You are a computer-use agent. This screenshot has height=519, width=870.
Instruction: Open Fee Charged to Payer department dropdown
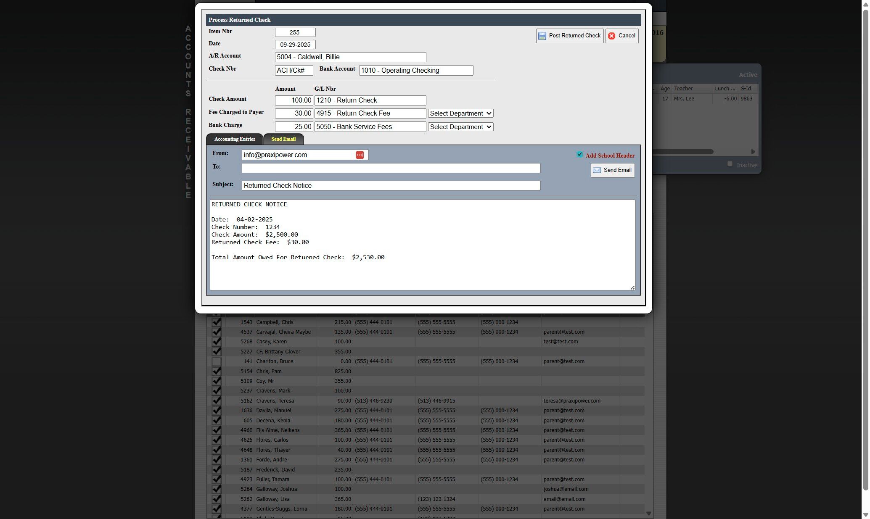(x=460, y=113)
